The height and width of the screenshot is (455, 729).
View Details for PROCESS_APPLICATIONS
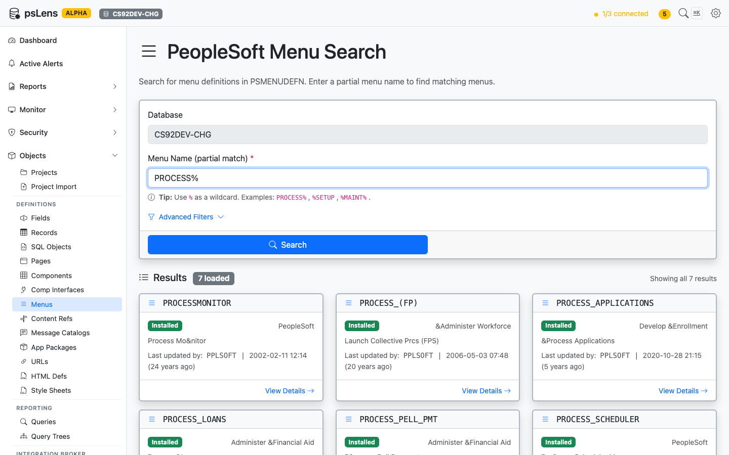[x=683, y=391]
